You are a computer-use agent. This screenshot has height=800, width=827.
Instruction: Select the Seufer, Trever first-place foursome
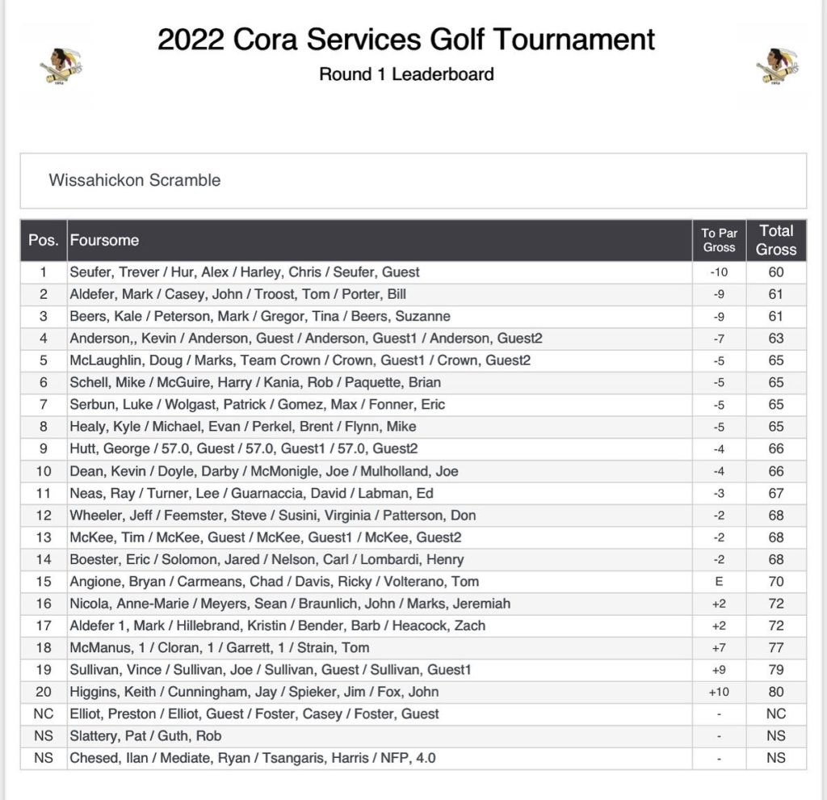click(x=413, y=272)
